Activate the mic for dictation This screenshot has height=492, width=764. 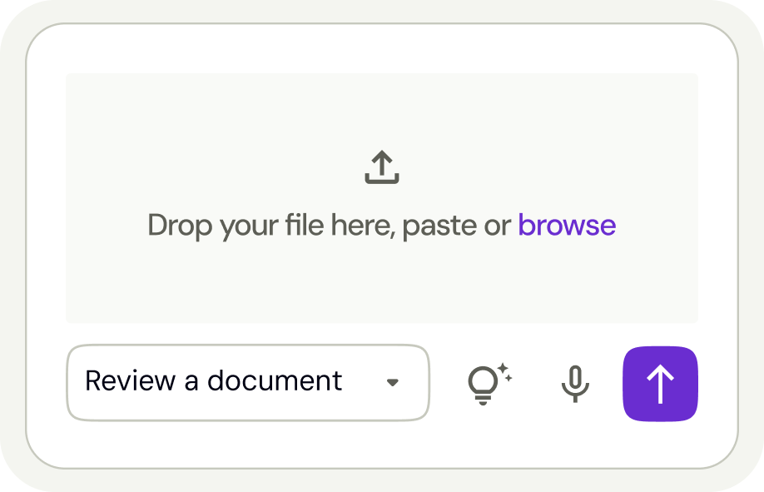click(x=574, y=383)
